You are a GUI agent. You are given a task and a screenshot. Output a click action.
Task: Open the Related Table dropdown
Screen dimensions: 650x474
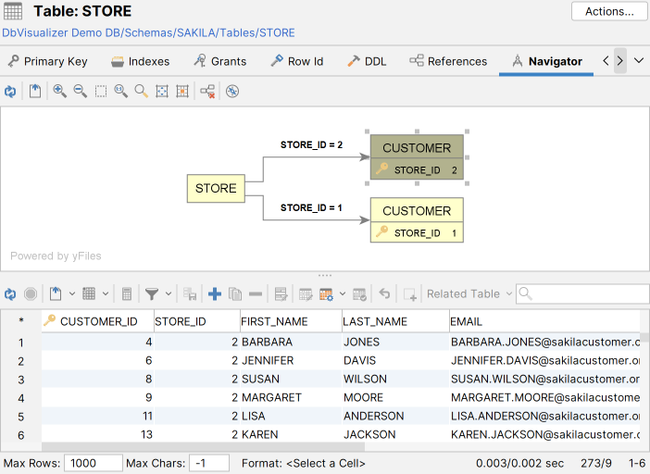pyautogui.click(x=469, y=293)
